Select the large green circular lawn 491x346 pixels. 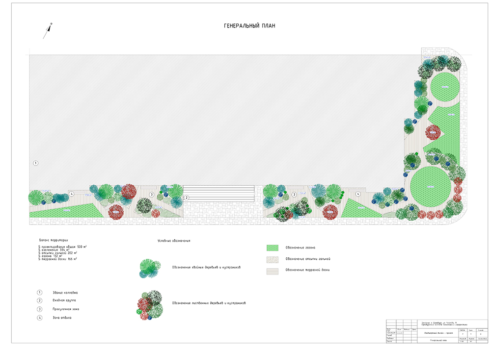(430, 186)
